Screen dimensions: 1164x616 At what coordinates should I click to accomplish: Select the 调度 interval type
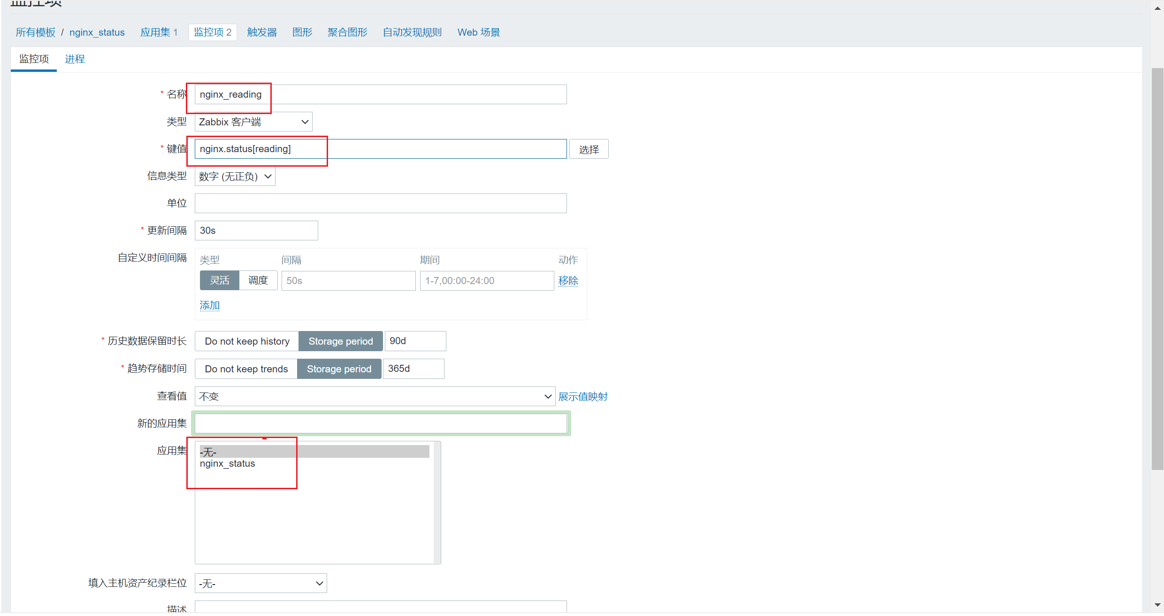point(258,280)
